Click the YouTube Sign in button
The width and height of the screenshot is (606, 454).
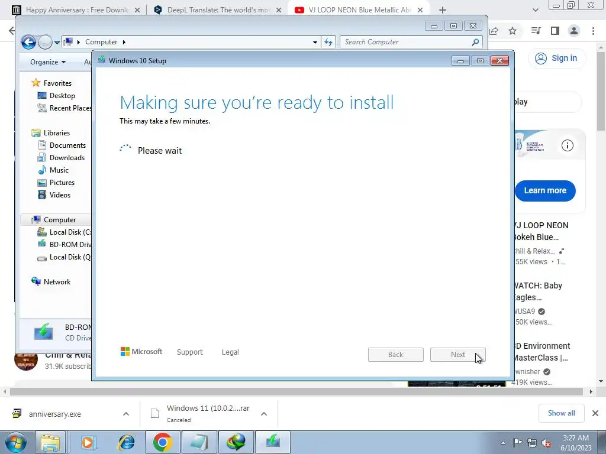pyautogui.click(x=557, y=59)
